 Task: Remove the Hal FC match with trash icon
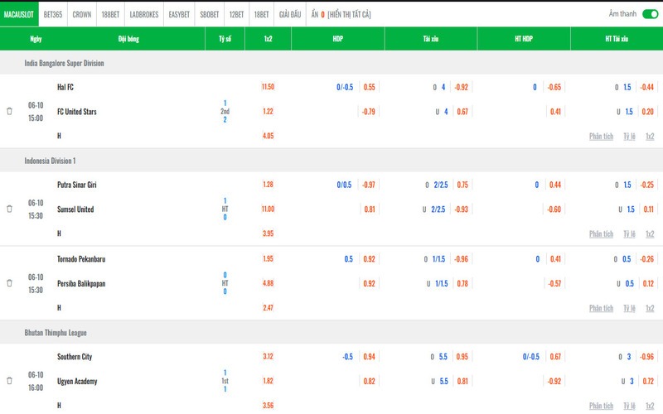coord(9,111)
